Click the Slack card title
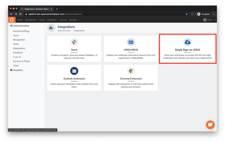Image resolution: width=225 pixels, height=142 pixels. [x=74, y=50]
